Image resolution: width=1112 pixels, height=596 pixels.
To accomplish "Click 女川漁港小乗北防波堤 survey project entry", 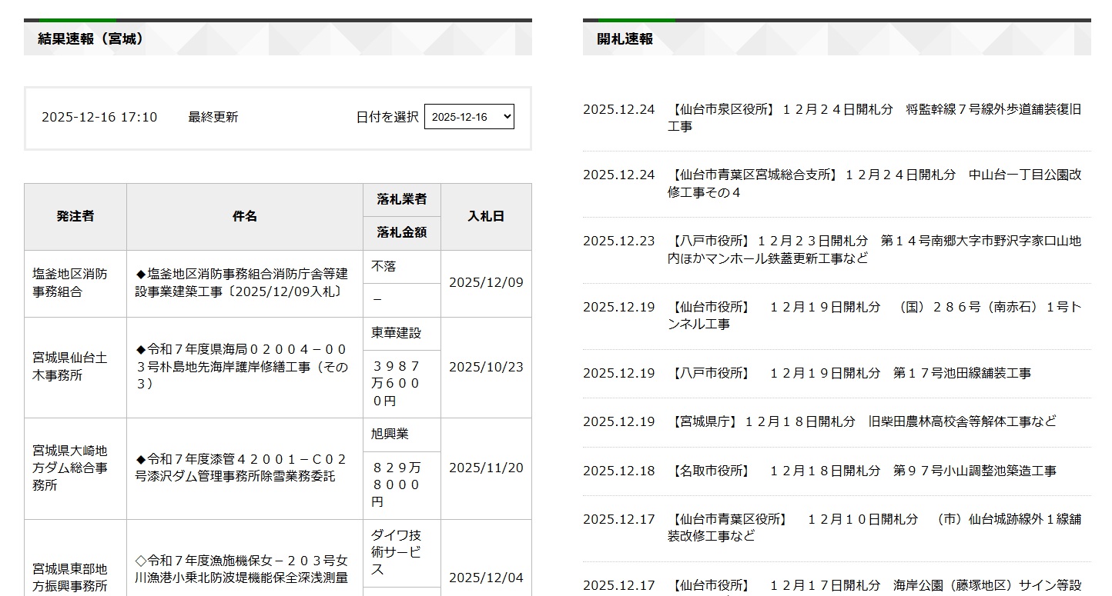I will pos(242,569).
